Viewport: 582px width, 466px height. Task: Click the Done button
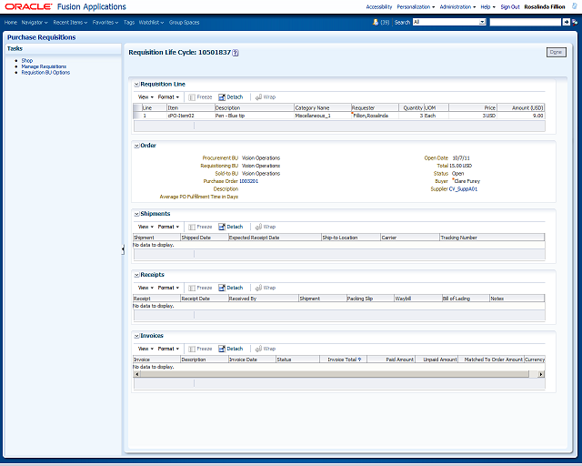(556, 53)
